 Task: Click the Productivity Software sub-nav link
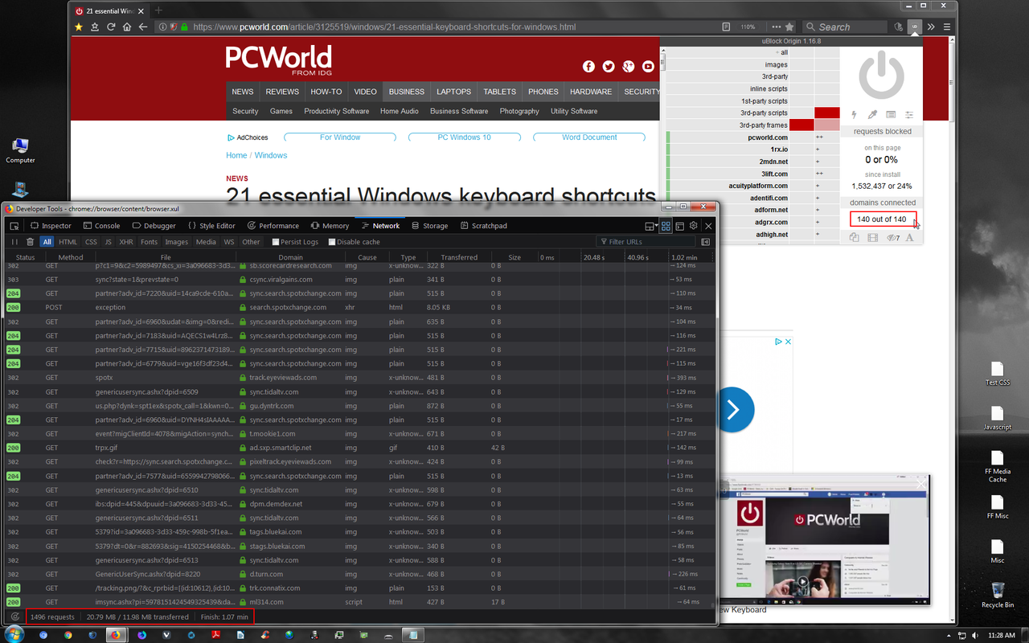pos(337,111)
